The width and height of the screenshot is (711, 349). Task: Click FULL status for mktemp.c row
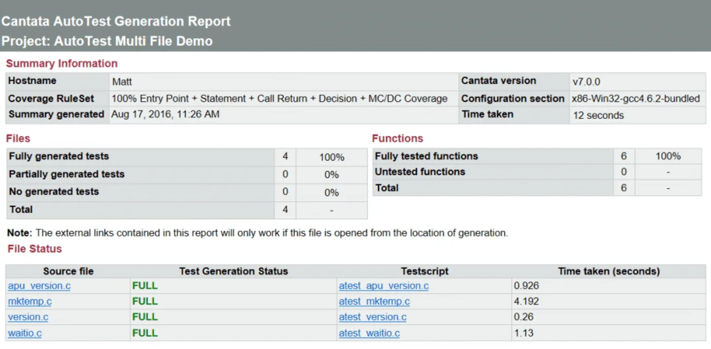coord(145,301)
